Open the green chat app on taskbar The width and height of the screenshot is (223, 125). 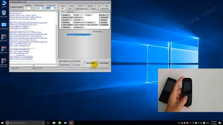60,123
